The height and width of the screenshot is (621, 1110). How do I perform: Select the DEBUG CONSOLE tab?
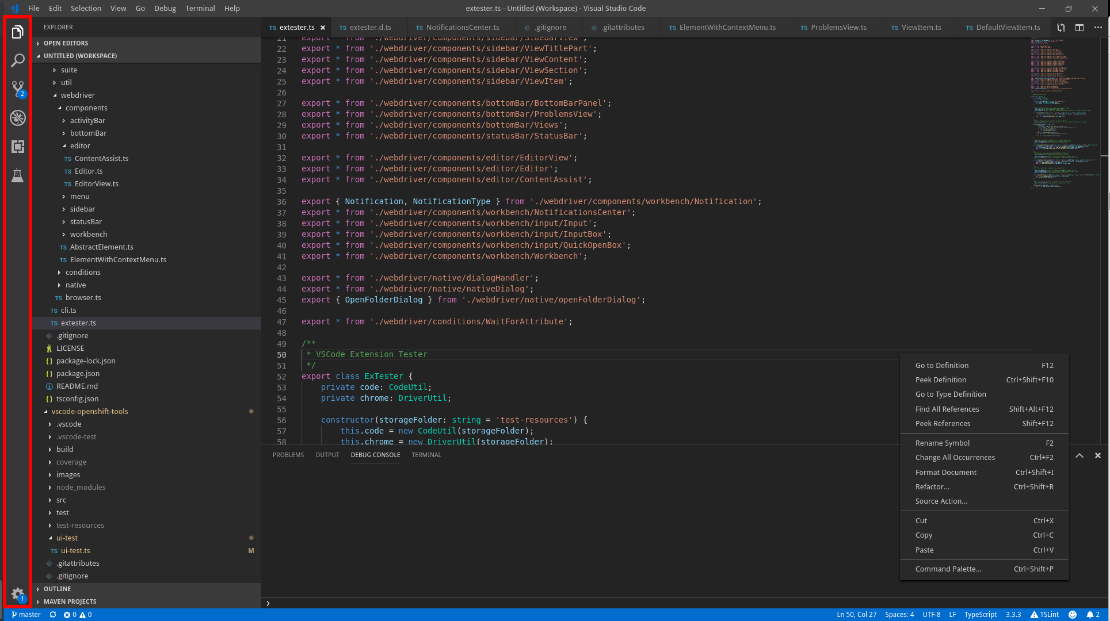(375, 454)
